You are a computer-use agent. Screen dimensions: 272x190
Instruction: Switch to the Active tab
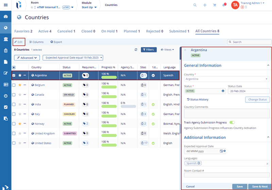(45, 31)
